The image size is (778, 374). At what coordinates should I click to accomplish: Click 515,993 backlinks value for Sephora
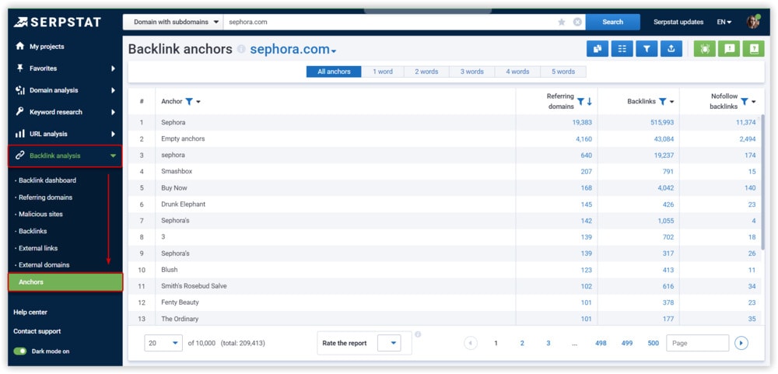pyautogui.click(x=662, y=122)
